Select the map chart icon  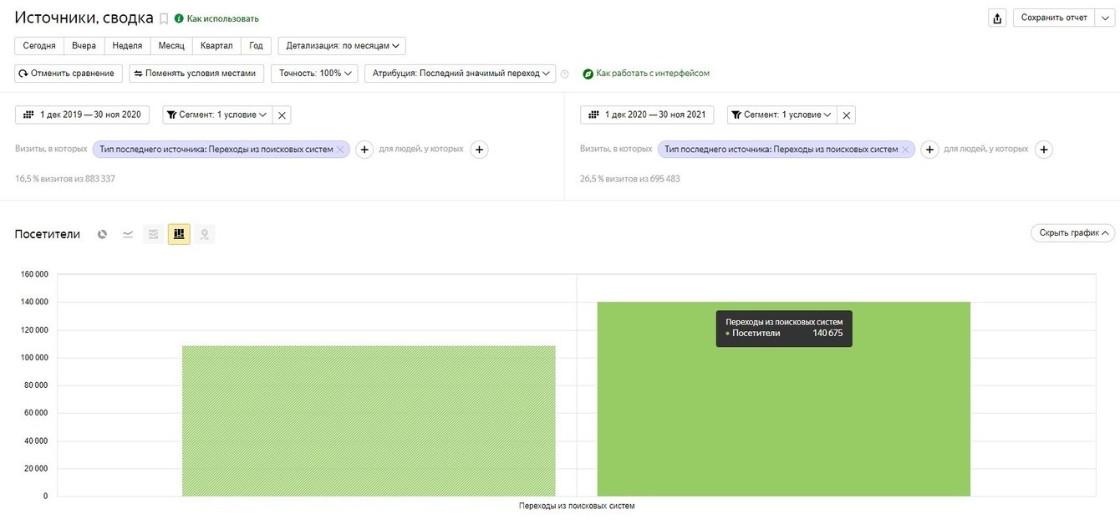204,234
